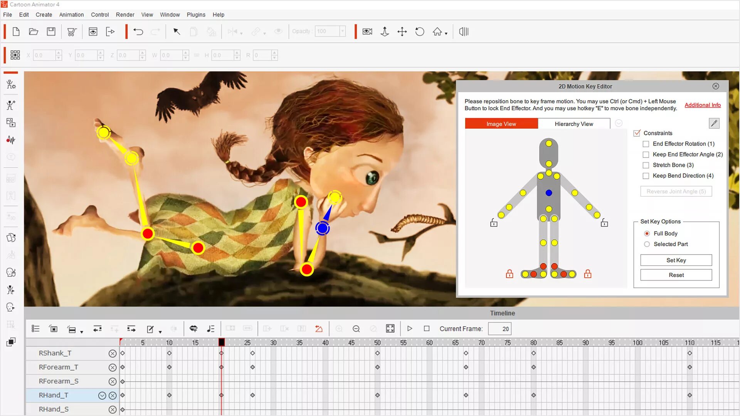Click the Reset button
Screen dimensions: 740x416
tap(676, 275)
